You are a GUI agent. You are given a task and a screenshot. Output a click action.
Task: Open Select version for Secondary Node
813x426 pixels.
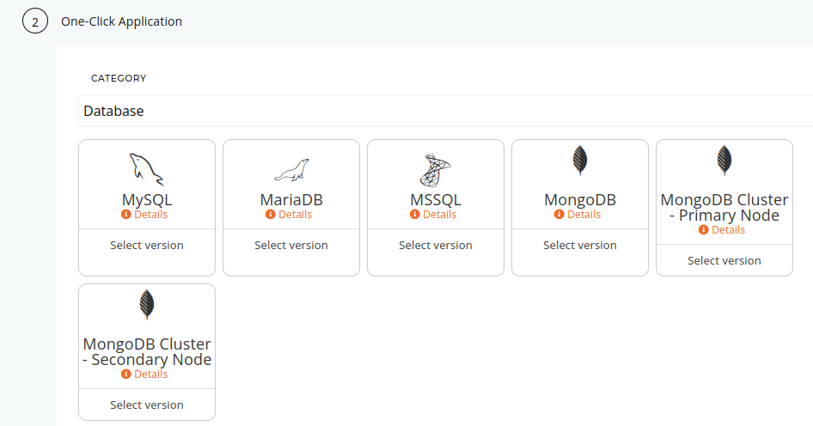[147, 405]
